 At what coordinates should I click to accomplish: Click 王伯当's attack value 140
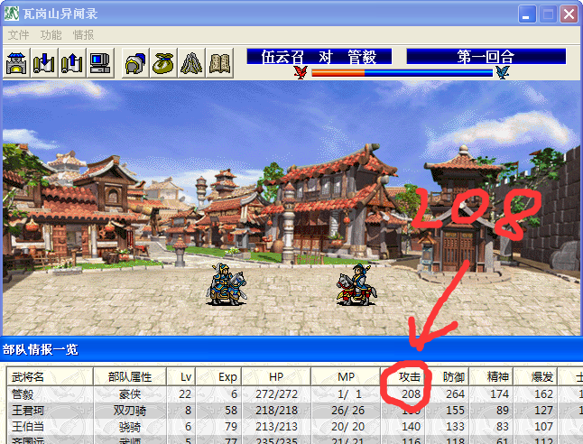click(411, 427)
